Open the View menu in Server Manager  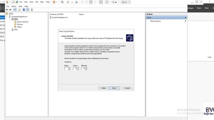[x=207, y=8]
